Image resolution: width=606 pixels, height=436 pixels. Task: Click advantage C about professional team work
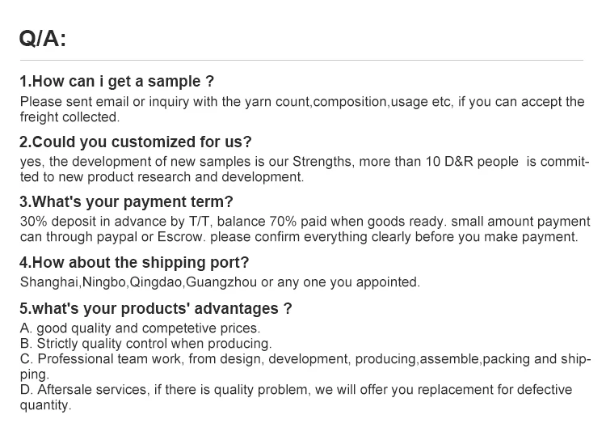pyautogui.click(x=305, y=366)
